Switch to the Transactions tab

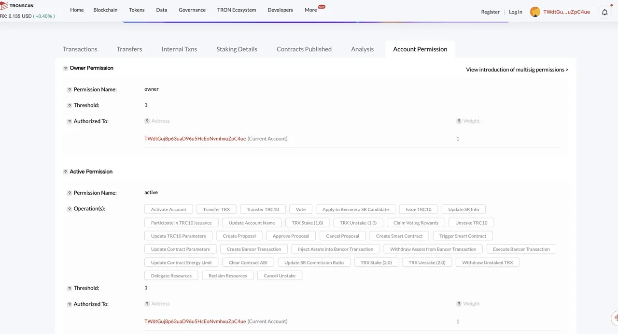(x=80, y=49)
